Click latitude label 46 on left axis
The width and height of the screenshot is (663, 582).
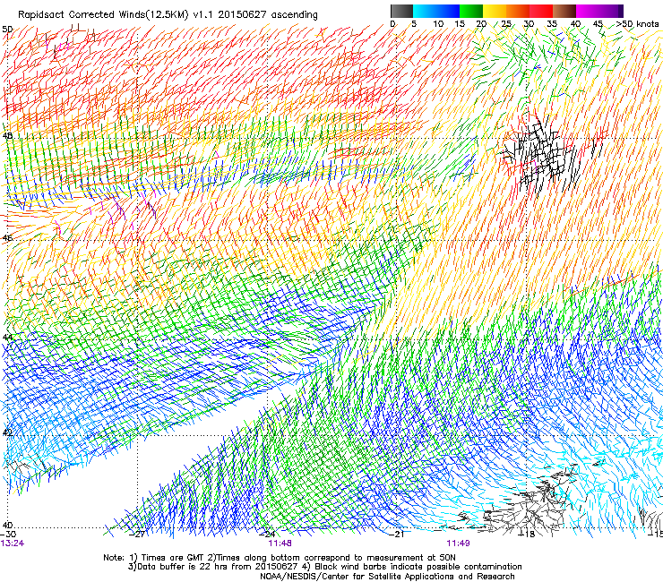point(7,238)
